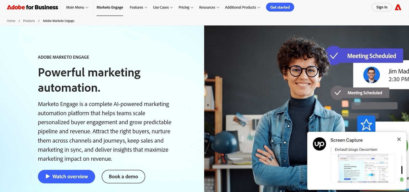Expand the Use Cases dropdown

pyautogui.click(x=163, y=7)
